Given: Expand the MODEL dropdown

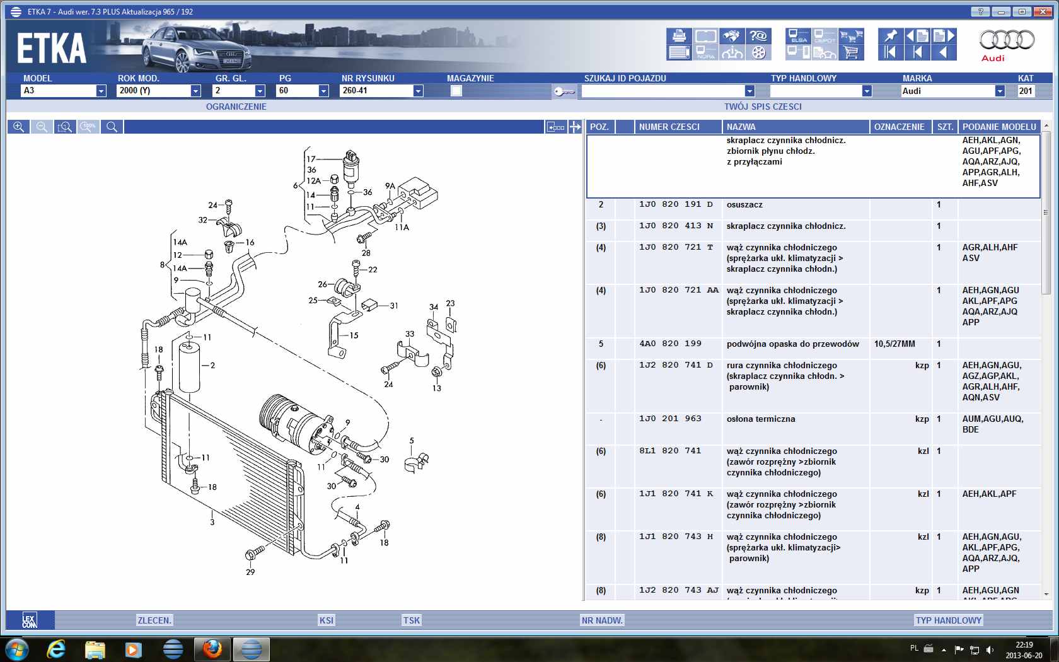Looking at the screenshot, I should click(101, 91).
